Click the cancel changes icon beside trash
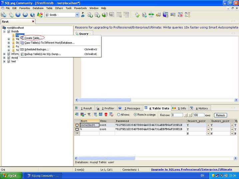The height and width of the screenshot is (179, 239). (x=111, y=114)
